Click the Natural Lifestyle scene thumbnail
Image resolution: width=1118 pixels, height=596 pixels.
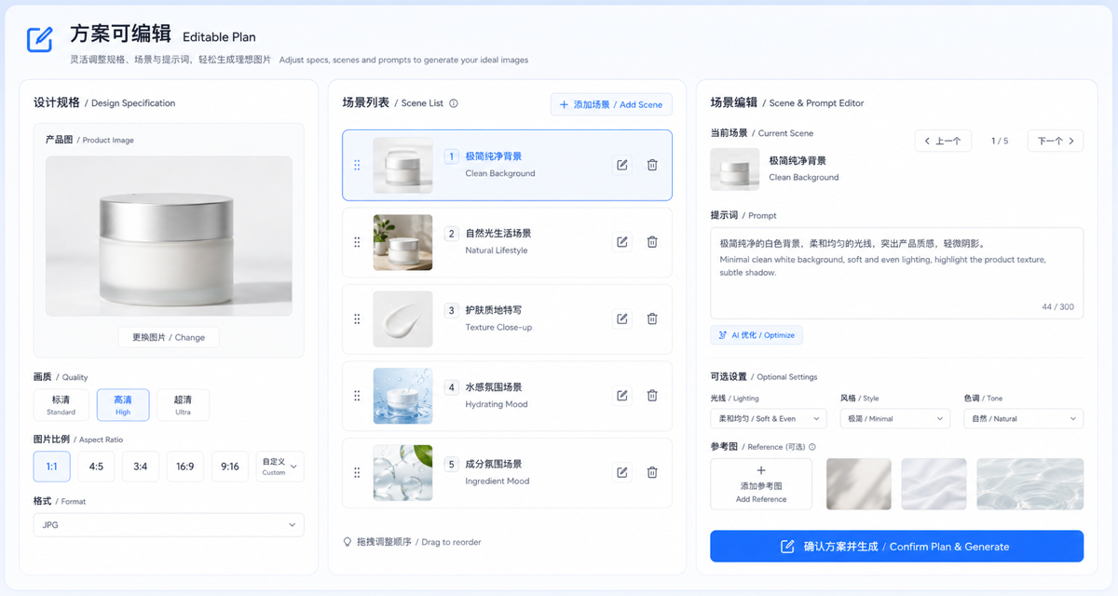402,242
